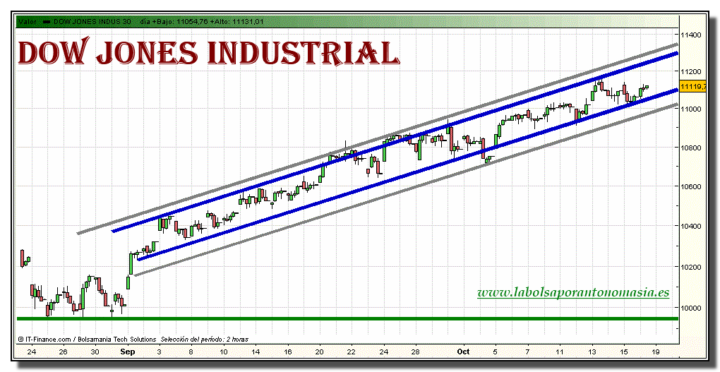This screenshot has height=372, width=720.
Task: Click the date label 19 on time axis
Action: point(656,352)
